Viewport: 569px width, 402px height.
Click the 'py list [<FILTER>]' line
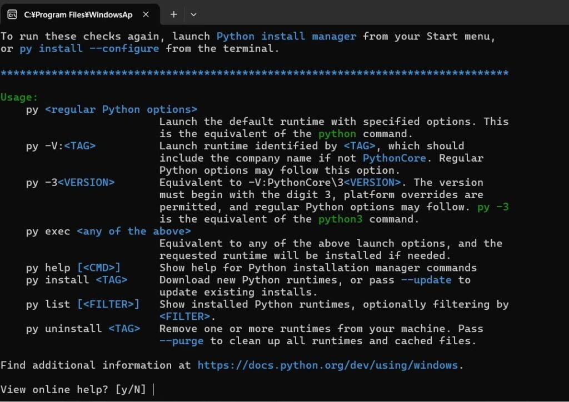pyautogui.click(x=83, y=304)
